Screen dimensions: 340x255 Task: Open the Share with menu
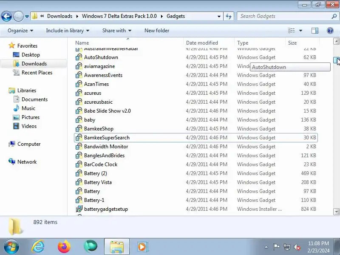[x=116, y=31]
